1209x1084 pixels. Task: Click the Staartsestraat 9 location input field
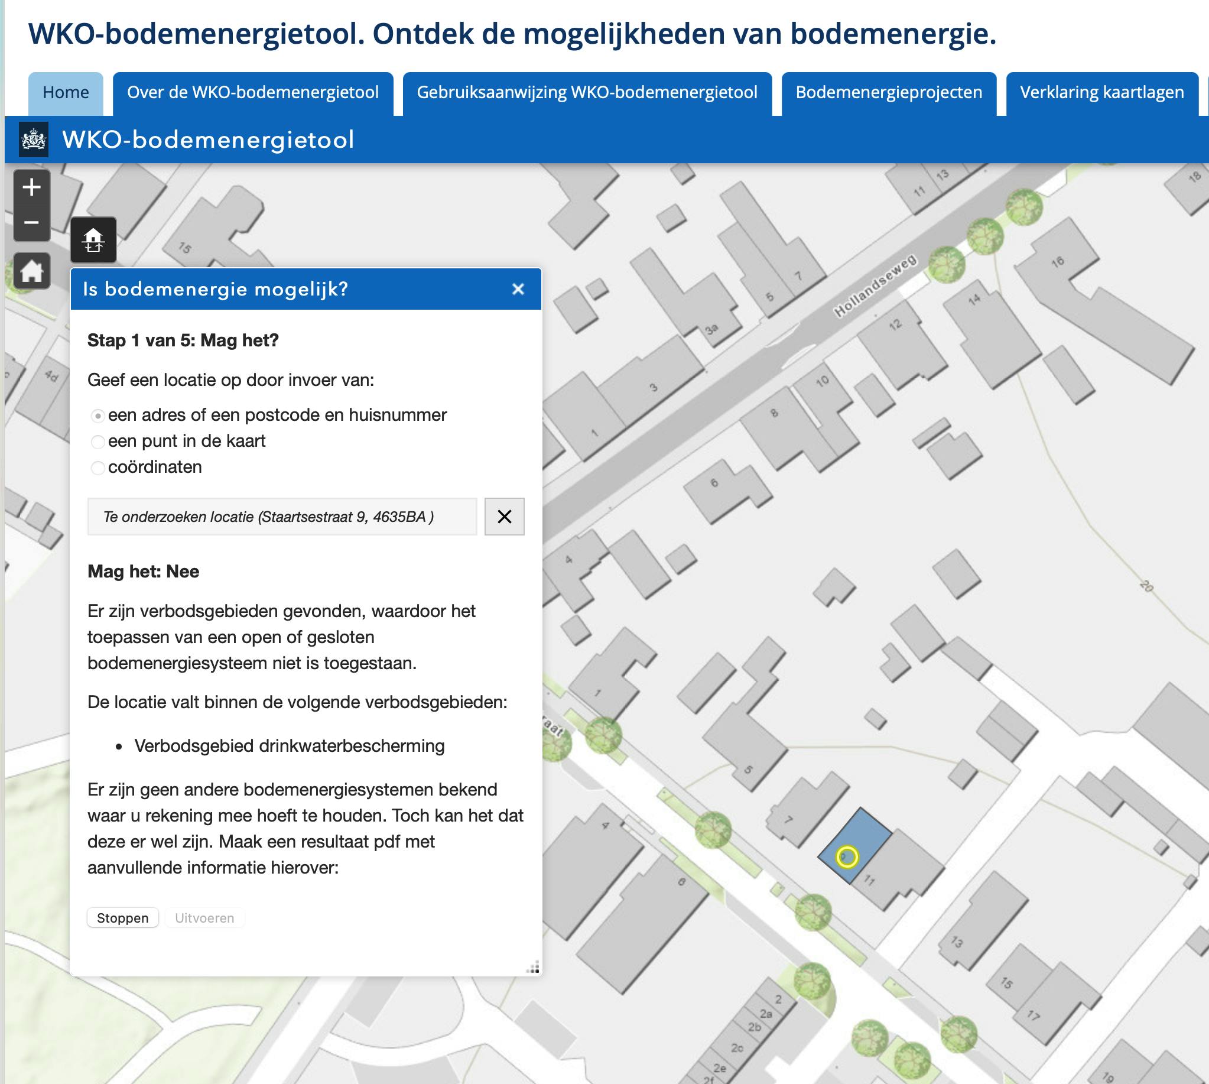click(282, 517)
